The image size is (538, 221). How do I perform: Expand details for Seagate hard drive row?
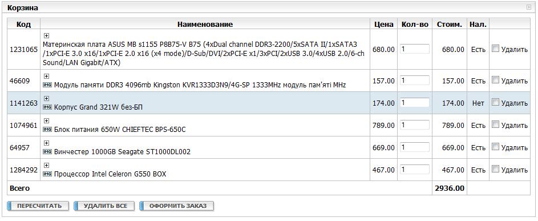point(47,143)
